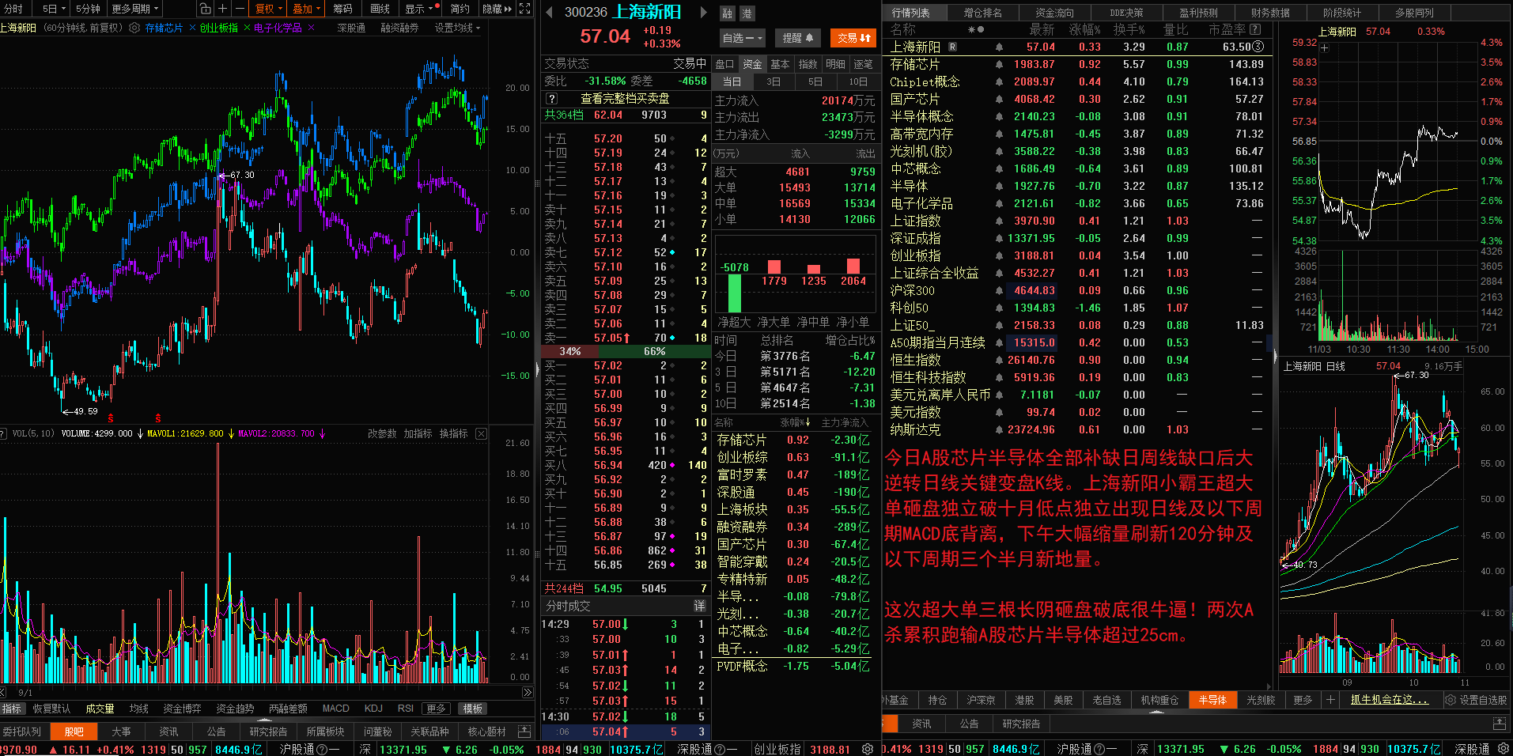
Task: Expand the 隐藏 panel toggle
Action: 497,9
